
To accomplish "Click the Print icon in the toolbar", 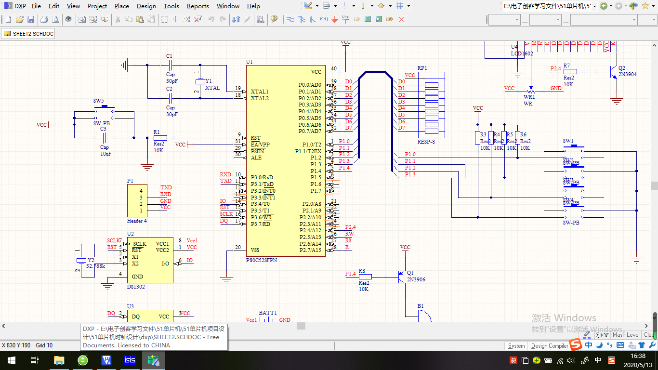I will [44, 19].
